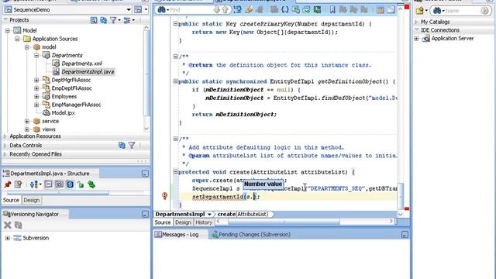Collapse the Application Sources folder
The height and width of the screenshot is (279, 496).
click(17, 39)
